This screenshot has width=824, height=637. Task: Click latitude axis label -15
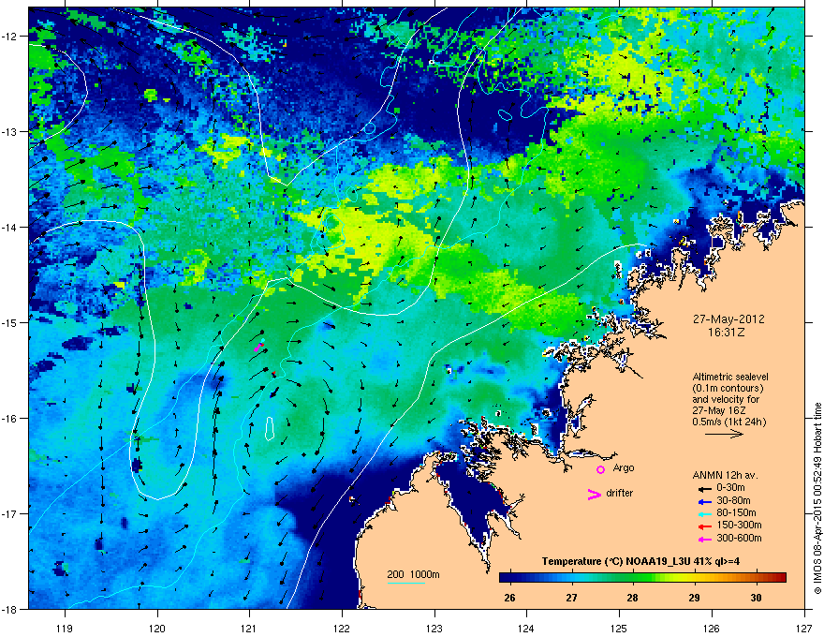click(10, 322)
